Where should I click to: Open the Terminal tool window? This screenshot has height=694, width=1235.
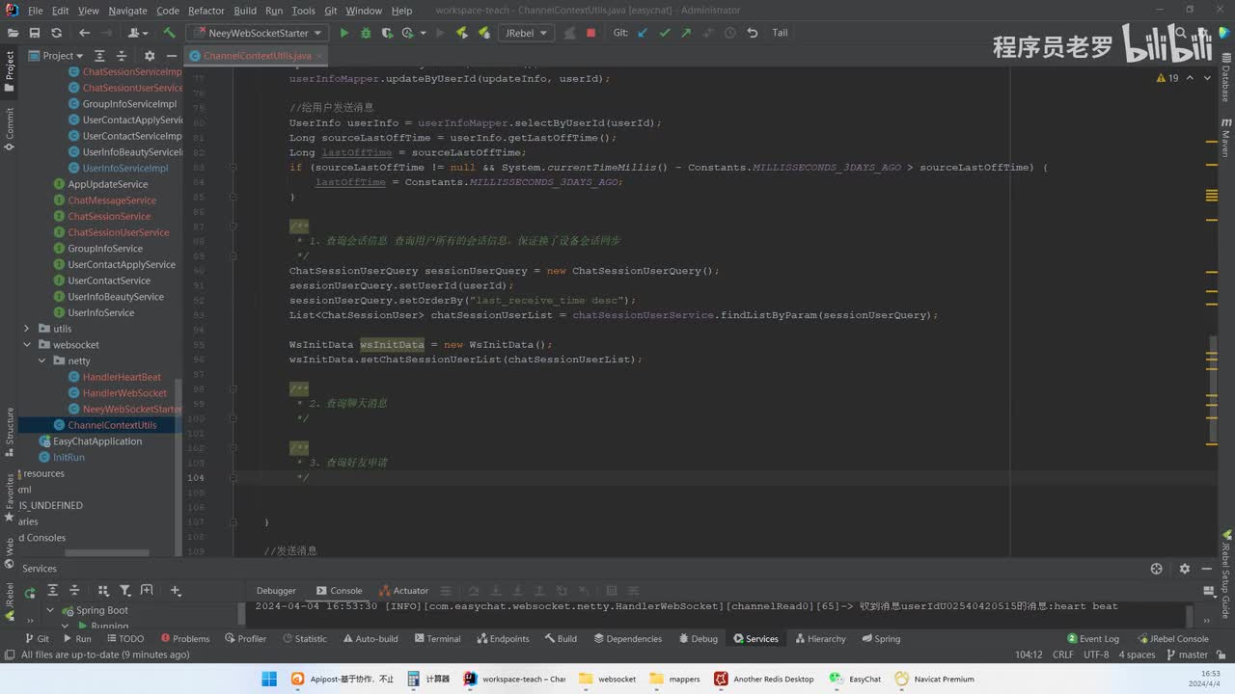point(437,639)
